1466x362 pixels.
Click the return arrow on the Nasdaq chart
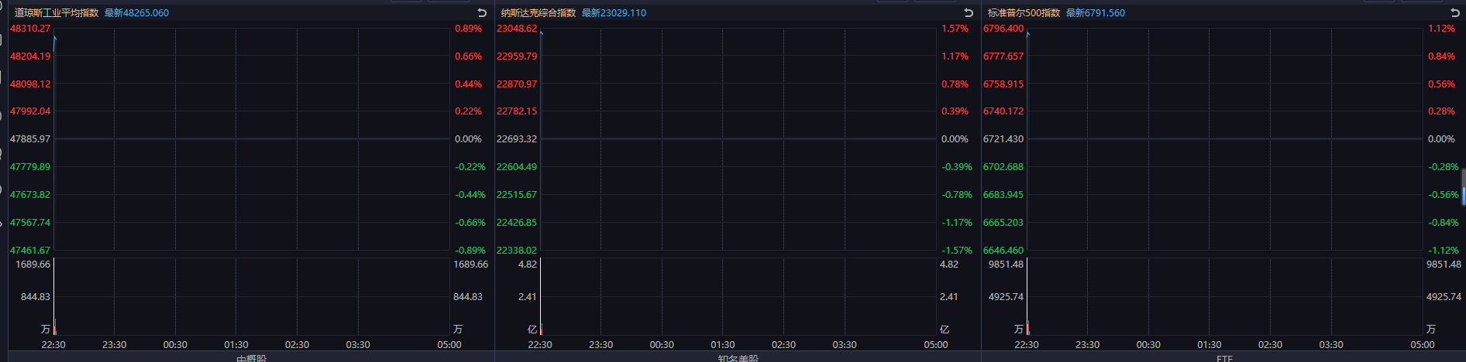969,13
